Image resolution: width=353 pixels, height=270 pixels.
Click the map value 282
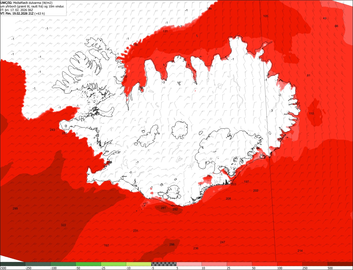point(175,210)
